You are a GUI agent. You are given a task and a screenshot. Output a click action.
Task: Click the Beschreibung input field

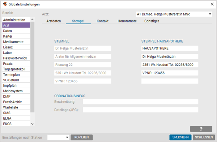pyautogui.click(x=140, y=102)
